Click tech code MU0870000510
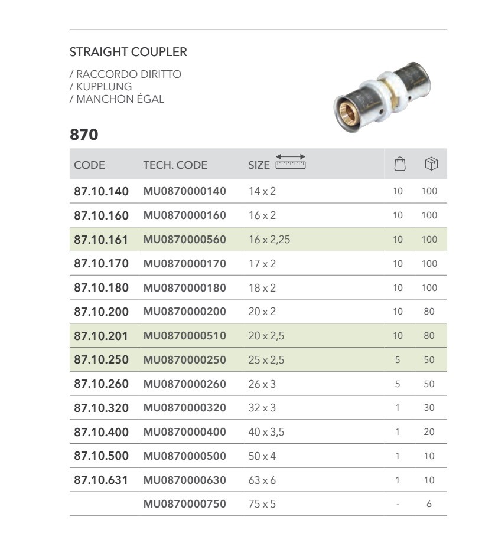 click(x=184, y=336)
